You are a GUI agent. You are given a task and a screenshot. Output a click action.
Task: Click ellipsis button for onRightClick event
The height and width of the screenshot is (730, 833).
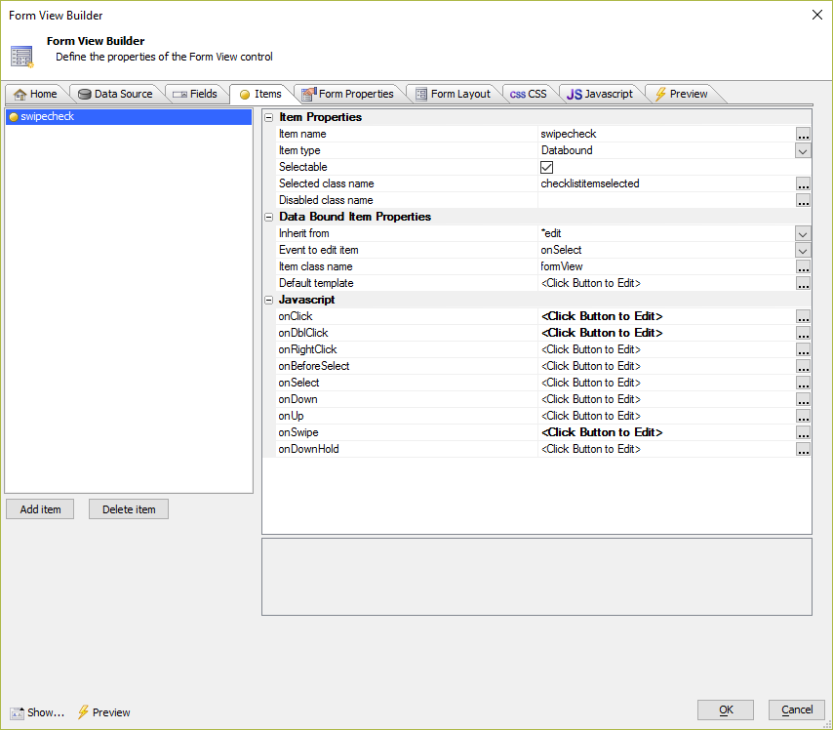click(x=803, y=349)
